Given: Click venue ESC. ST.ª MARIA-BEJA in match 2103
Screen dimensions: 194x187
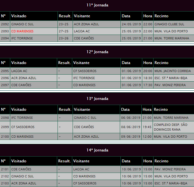Looking at the screenshot, I should click(171, 183).
